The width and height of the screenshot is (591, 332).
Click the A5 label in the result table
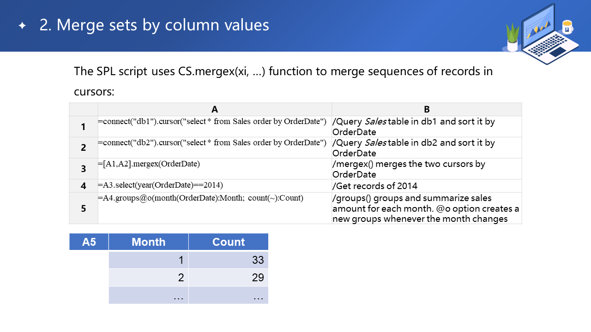pos(89,242)
